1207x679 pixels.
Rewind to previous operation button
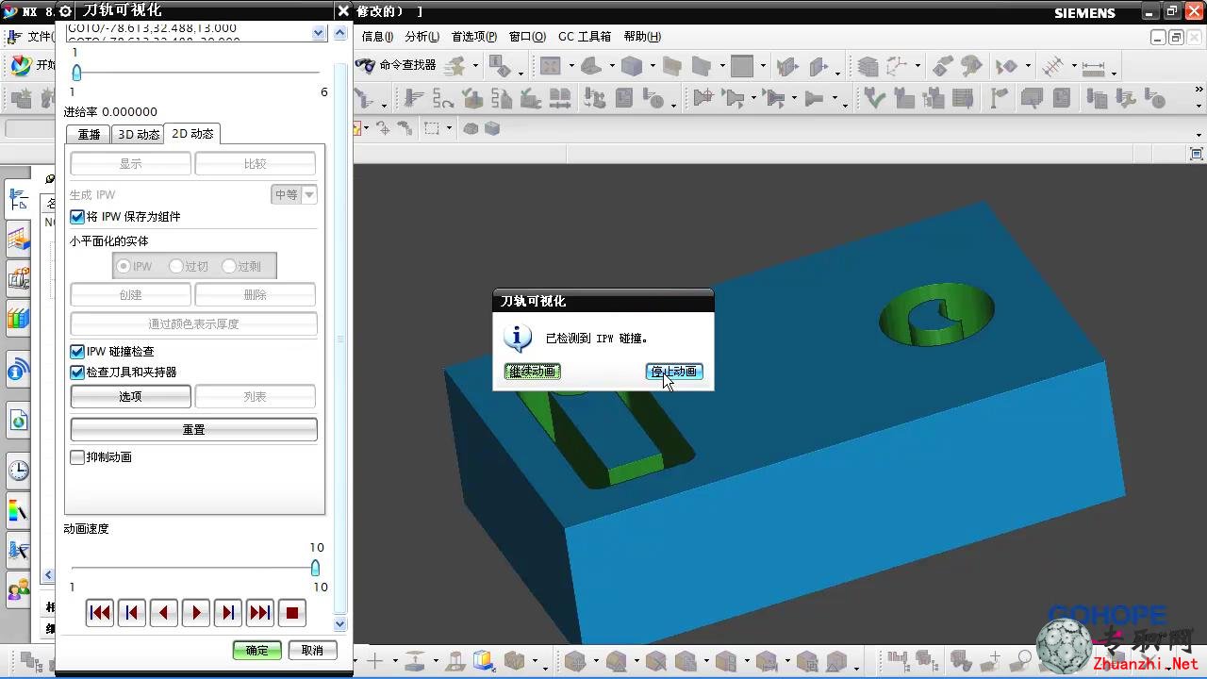(x=100, y=613)
